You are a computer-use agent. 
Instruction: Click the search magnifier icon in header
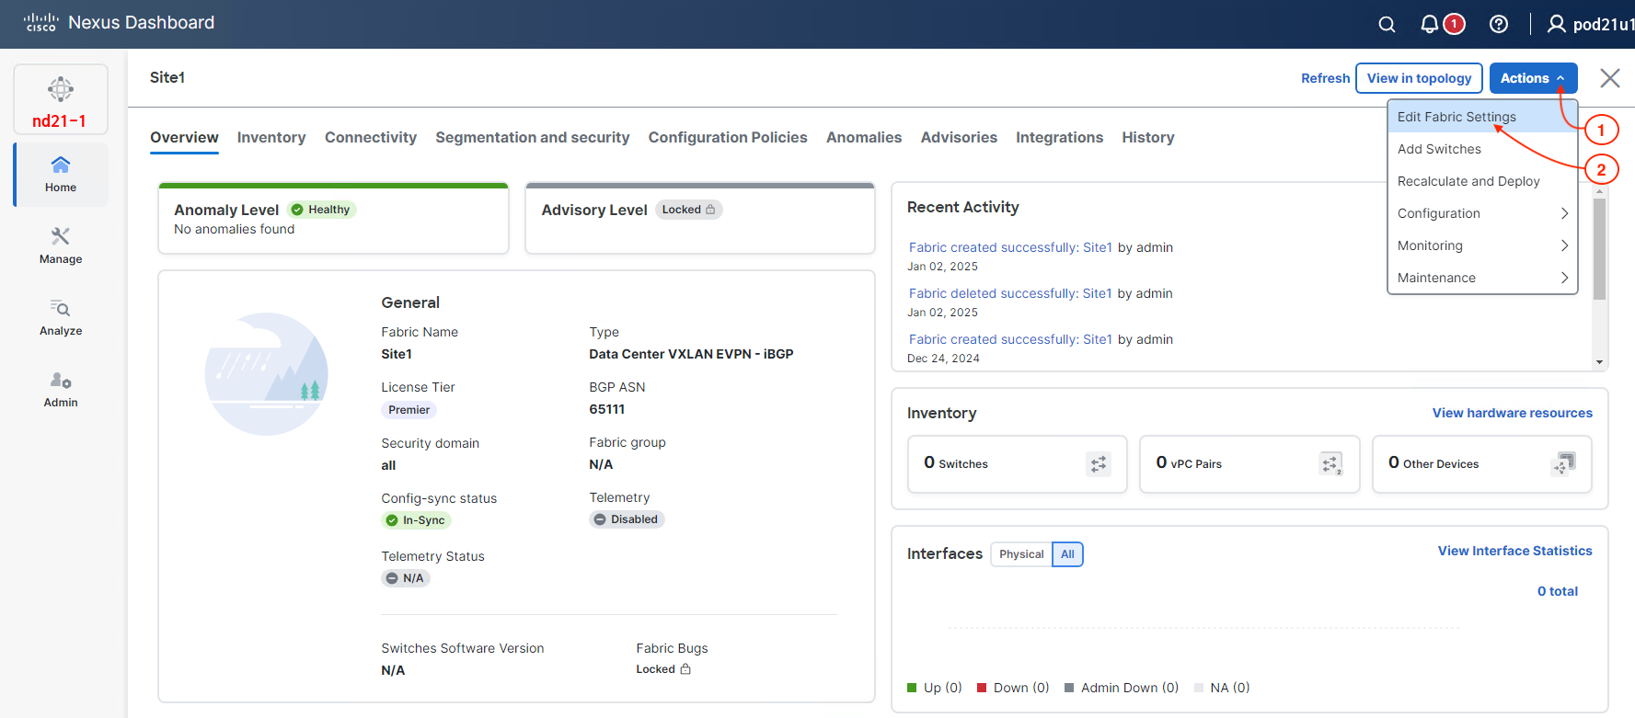point(1387,25)
